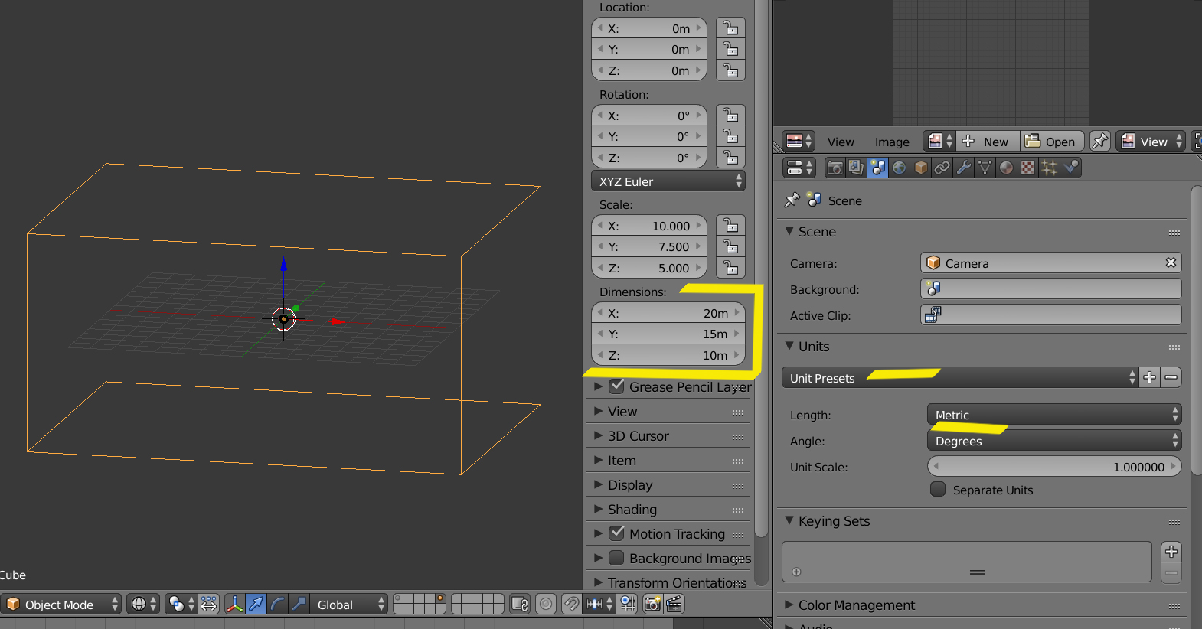The width and height of the screenshot is (1202, 629).
Task: Click the OpenGL render animation clapper icon
Action: tap(674, 605)
